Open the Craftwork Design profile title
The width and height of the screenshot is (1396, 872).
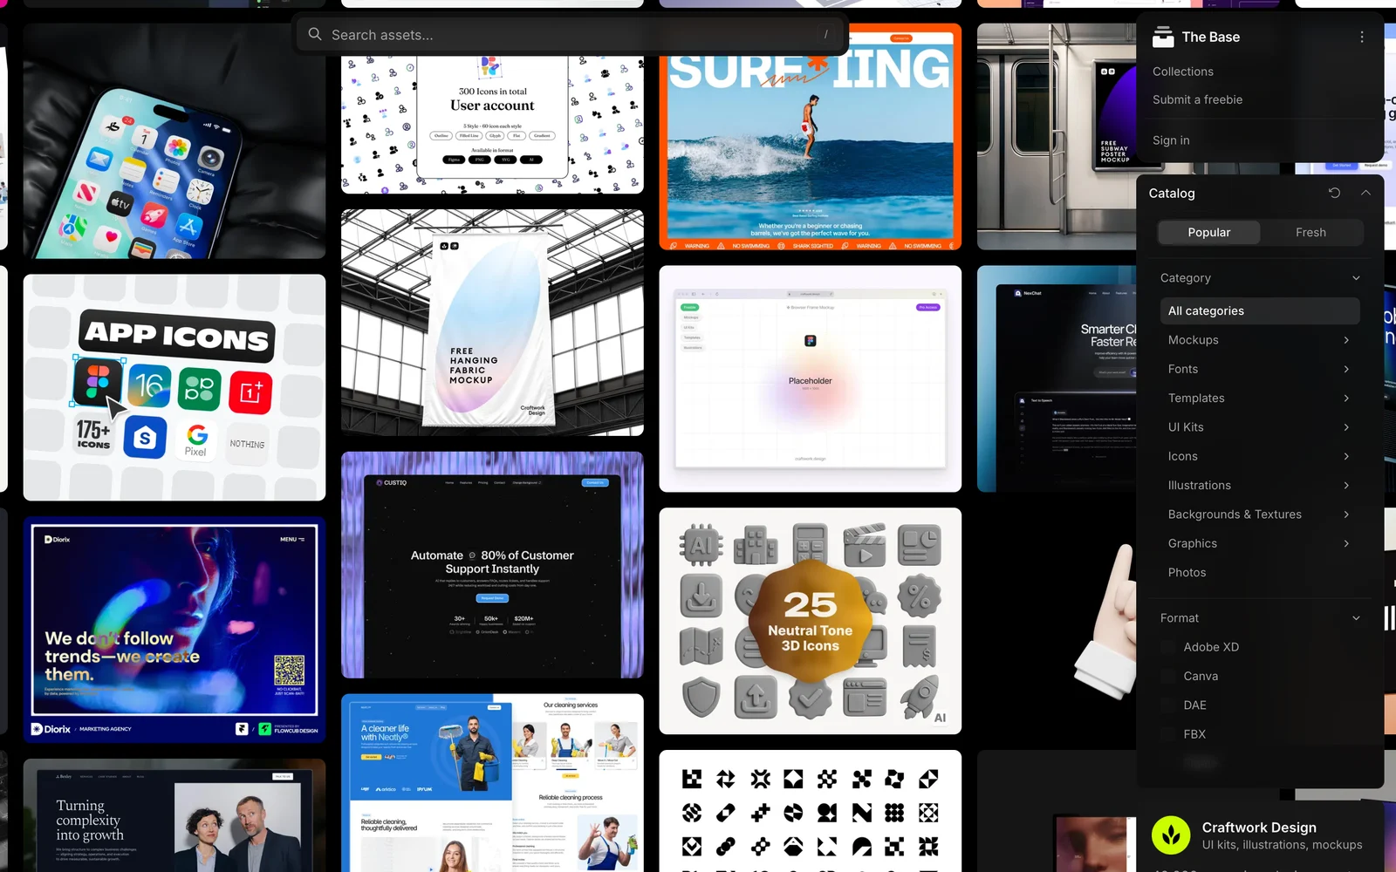(x=1259, y=828)
